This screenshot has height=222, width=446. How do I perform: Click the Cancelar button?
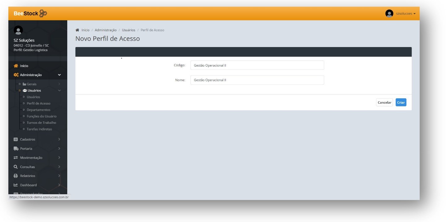tap(384, 103)
